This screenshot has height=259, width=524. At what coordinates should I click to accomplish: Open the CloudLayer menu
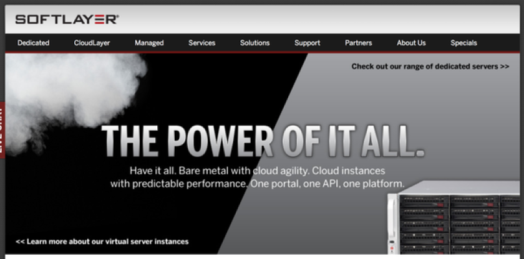(92, 43)
